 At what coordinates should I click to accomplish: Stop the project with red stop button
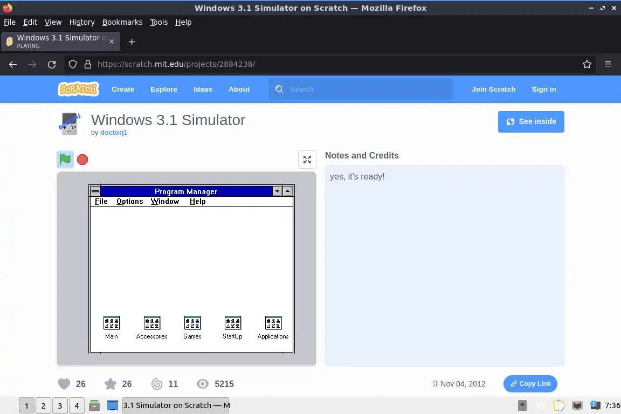[82, 159]
